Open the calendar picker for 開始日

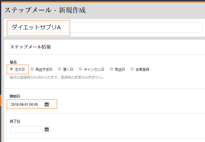[47, 104]
